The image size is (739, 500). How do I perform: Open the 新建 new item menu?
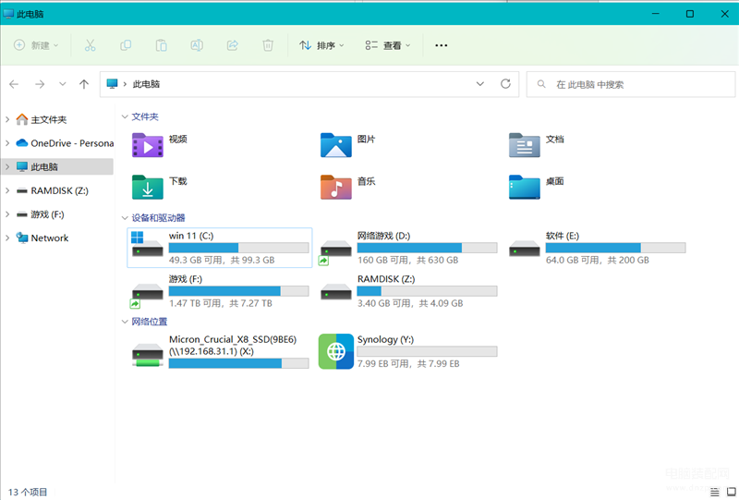[36, 45]
